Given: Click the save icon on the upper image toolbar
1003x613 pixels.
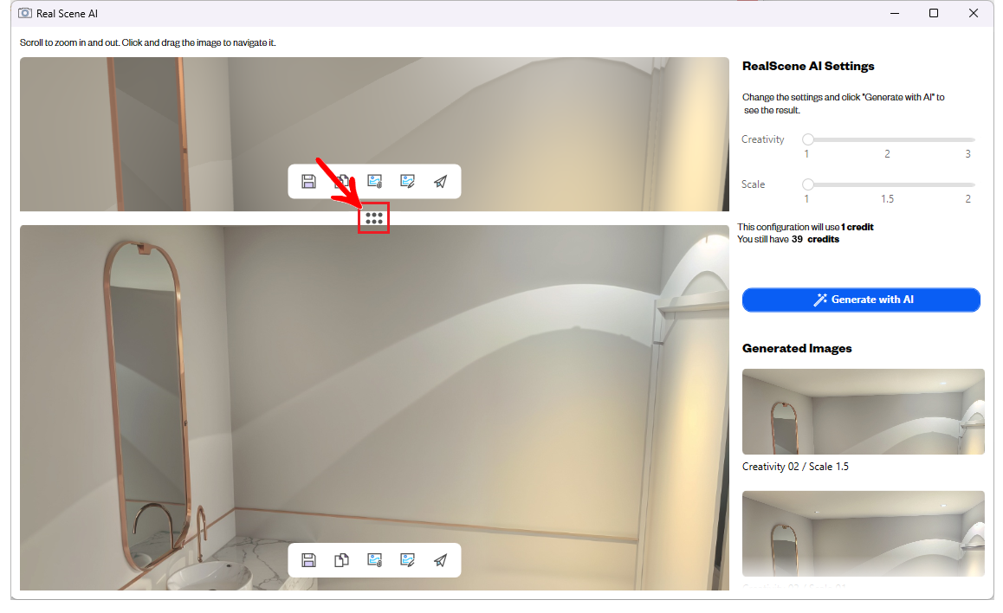Looking at the screenshot, I should 308,182.
